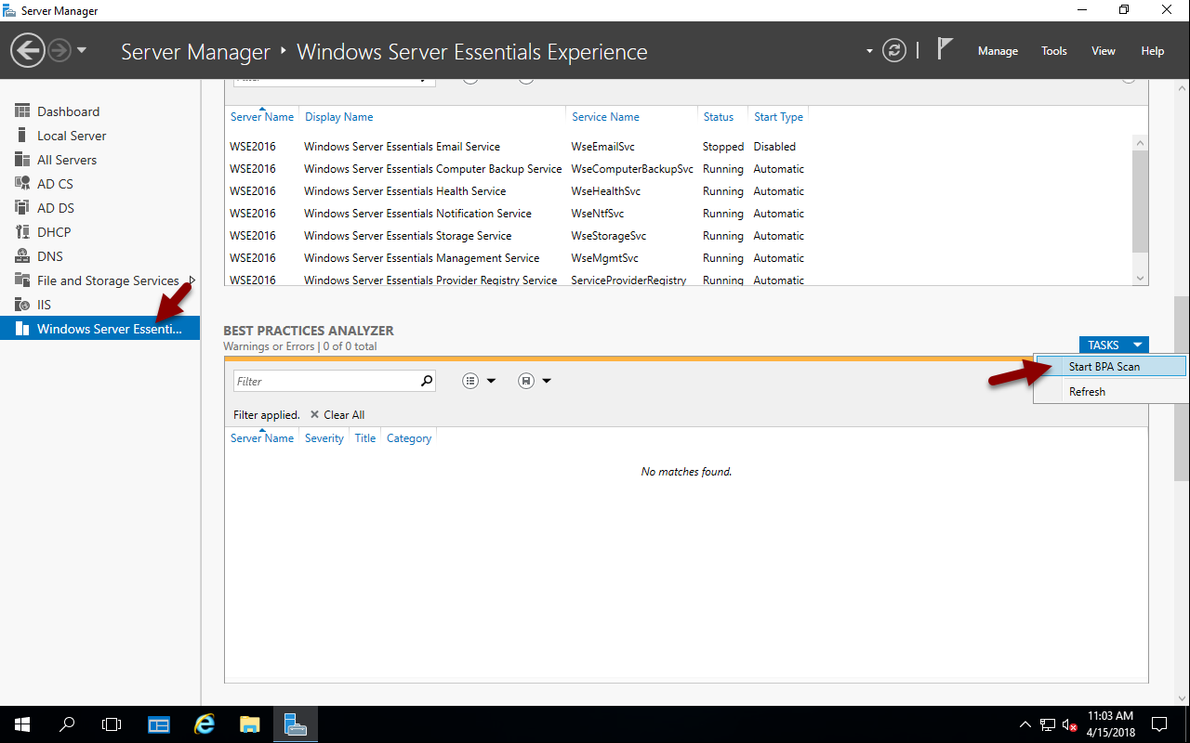The width and height of the screenshot is (1190, 743).
Task: Go forward with the forward arrow button
Action: tap(59, 50)
